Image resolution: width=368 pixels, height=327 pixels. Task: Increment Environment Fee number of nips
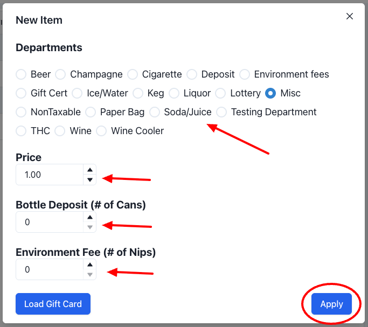pos(90,265)
